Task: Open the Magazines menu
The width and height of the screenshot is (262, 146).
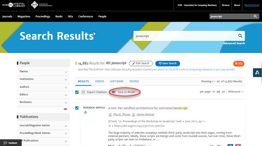Action: pos(24,16)
